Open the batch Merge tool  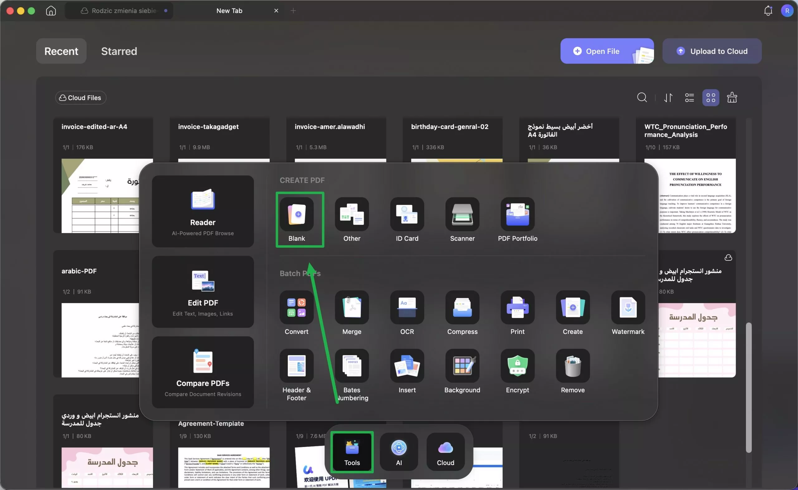[352, 307]
